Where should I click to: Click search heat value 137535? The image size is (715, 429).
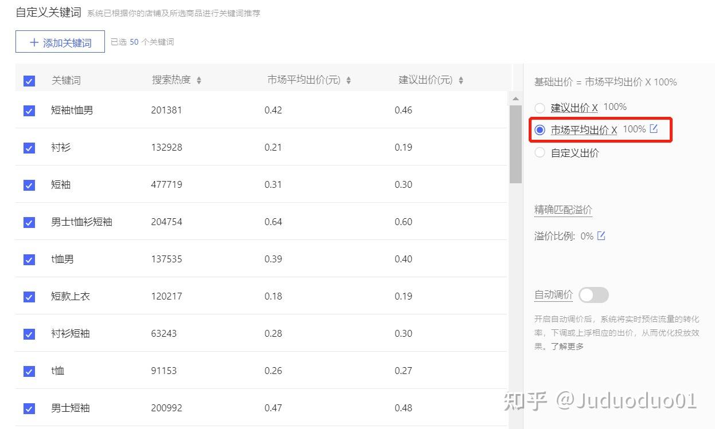[x=166, y=259]
